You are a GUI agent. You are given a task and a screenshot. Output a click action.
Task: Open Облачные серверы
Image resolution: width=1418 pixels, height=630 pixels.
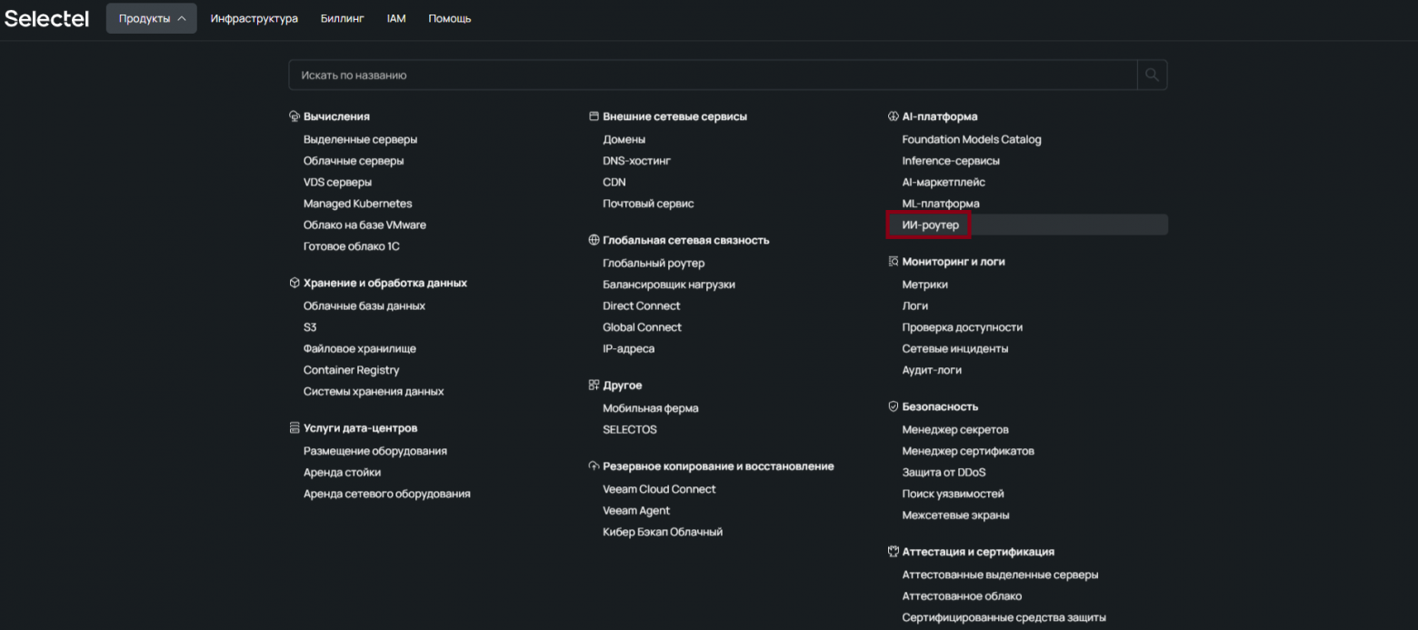click(x=354, y=161)
